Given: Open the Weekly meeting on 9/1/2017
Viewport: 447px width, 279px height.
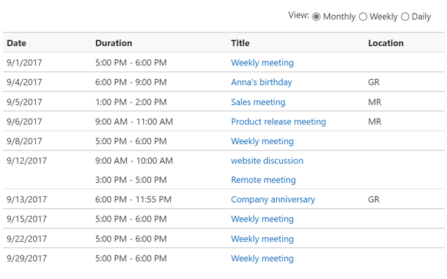Looking at the screenshot, I should pyautogui.click(x=262, y=63).
